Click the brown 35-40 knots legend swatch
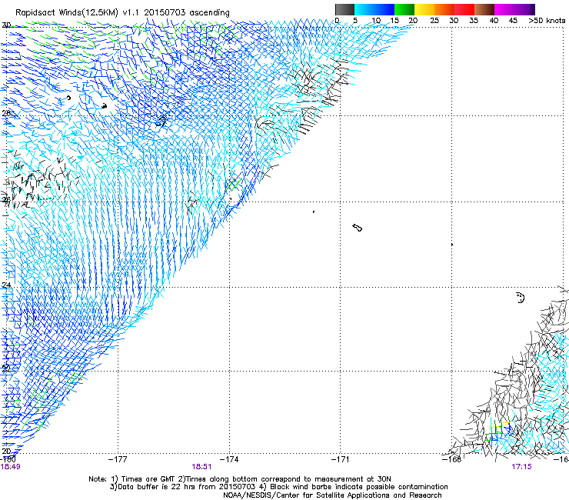The width and height of the screenshot is (569, 500). (484, 9)
